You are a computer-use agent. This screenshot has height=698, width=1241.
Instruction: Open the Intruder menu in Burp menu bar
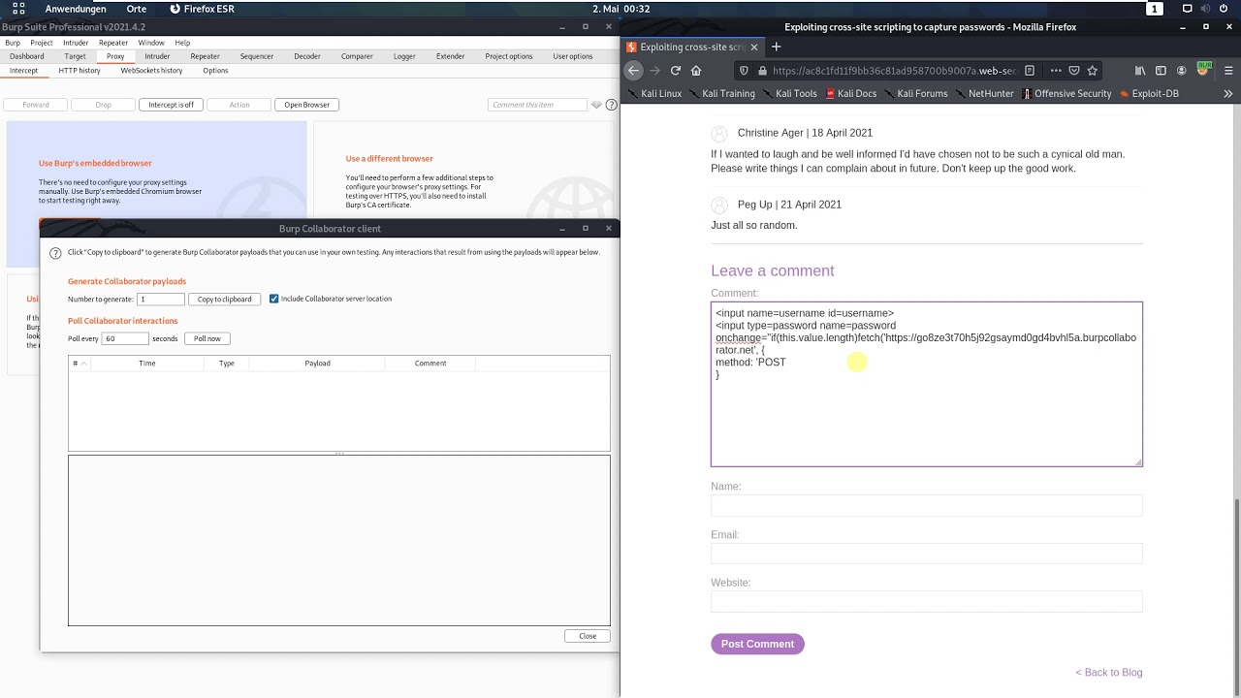click(x=76, y=43)
